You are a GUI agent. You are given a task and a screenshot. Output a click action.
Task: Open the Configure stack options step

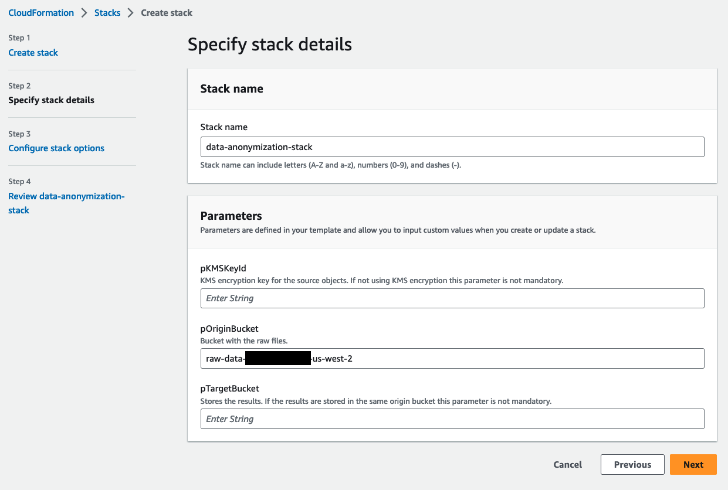coord(56,148)
